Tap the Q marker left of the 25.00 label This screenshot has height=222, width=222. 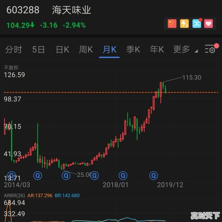66,175
